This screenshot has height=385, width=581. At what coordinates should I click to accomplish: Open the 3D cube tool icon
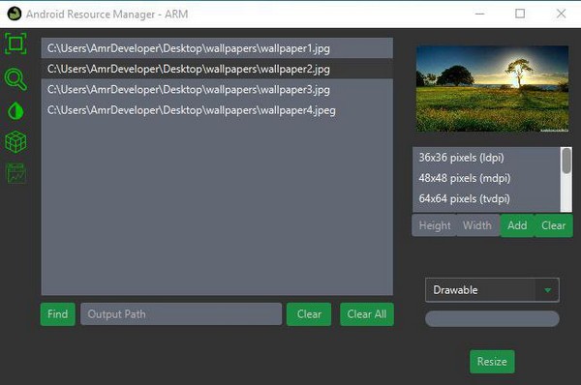15,142
